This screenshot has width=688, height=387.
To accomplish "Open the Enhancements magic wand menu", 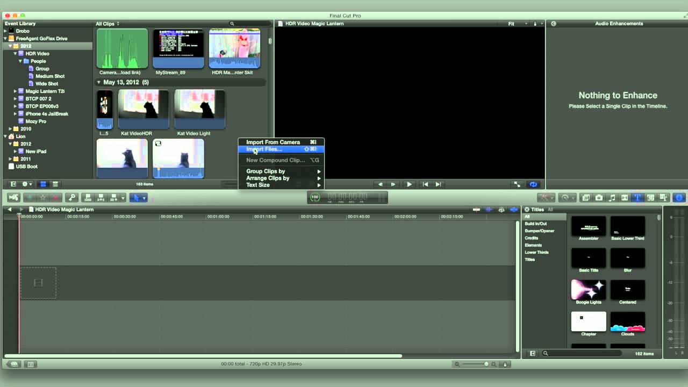I will tap(547, 198).
